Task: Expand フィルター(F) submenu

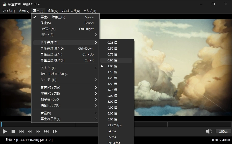Action: coord(65,68)
